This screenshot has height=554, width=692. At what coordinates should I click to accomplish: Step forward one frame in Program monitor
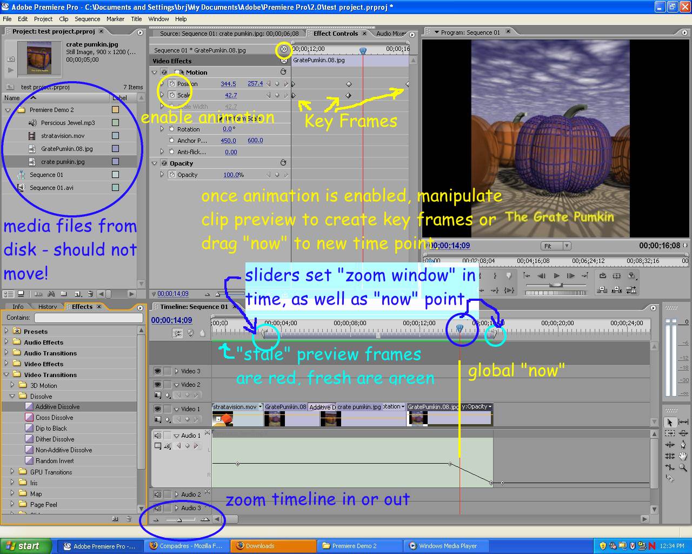tap(570, 276)
